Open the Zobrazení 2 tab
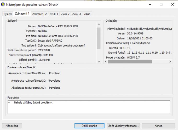 39,14
